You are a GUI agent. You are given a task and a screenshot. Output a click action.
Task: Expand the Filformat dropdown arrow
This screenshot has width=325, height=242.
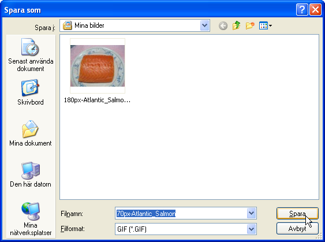(x=251, y=229)
